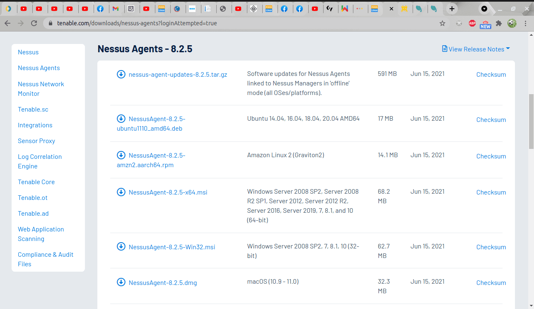
Task: Click the macOS (10.9 - 11.0) description
Action: [273, 282]
